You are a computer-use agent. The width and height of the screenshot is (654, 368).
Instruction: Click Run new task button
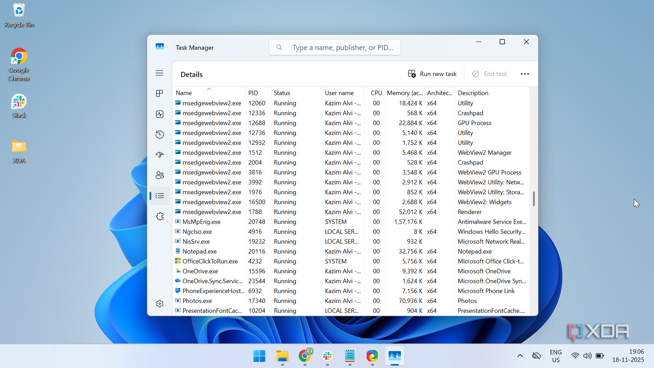click(x=432, y=74)
